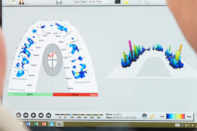Select timeline marker A3B3

coord(92,117)
